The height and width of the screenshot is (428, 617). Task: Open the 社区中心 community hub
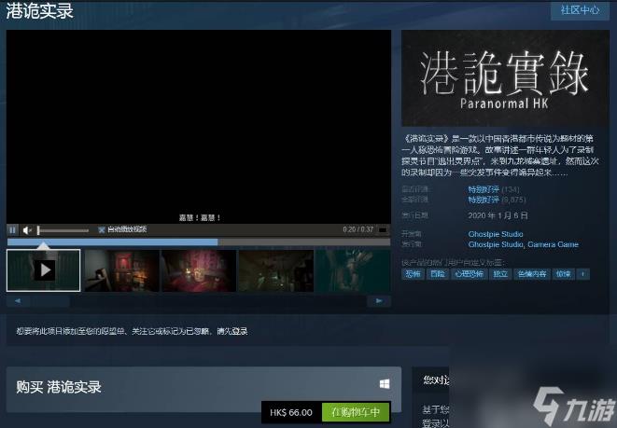[580, 10]
